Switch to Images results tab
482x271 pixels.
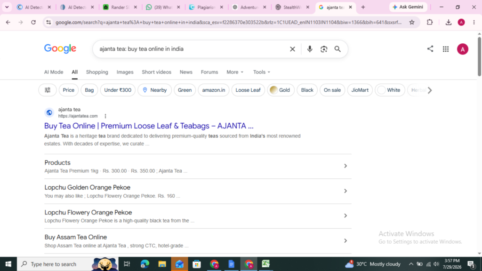tap(125, 72)
